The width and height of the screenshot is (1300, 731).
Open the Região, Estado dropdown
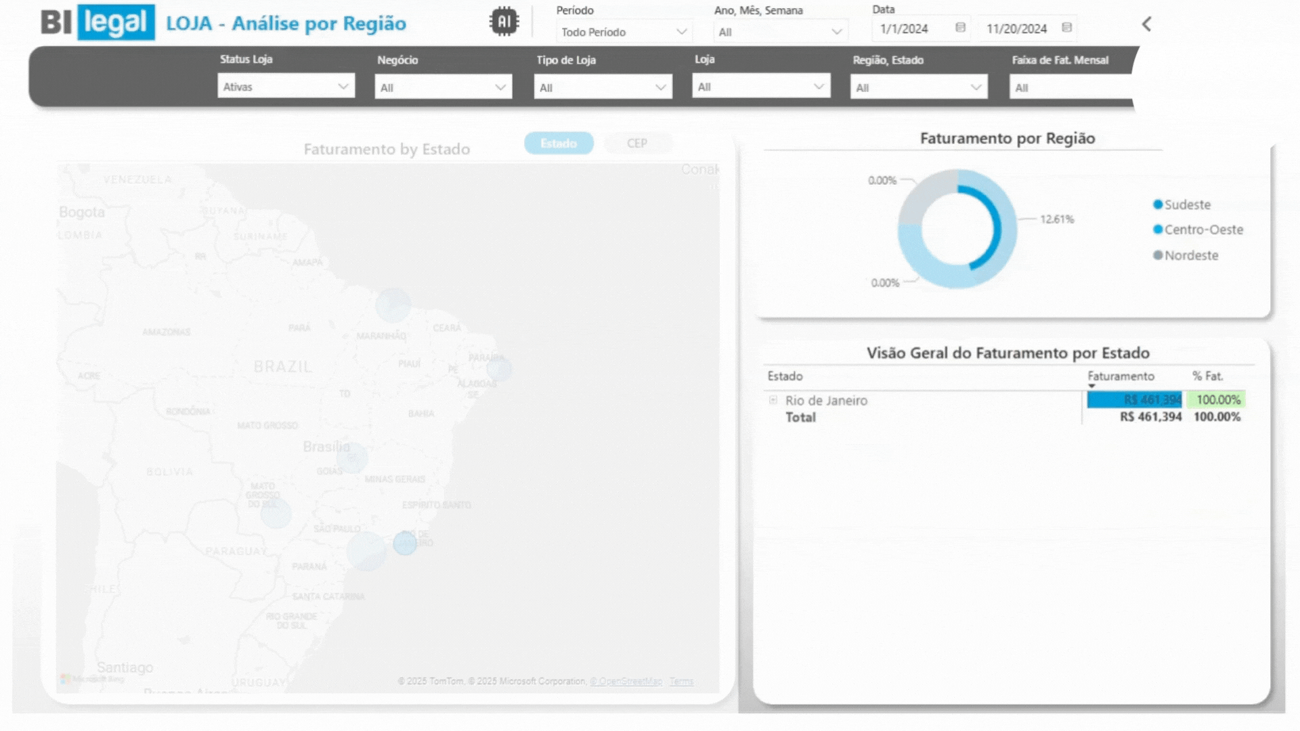pyautogui.click(x=918, y=87)
